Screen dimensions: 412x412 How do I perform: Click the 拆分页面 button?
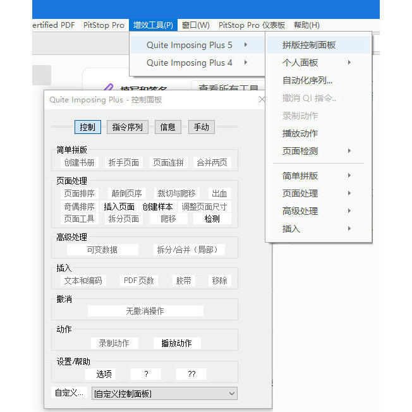click(x=124, y=219)
